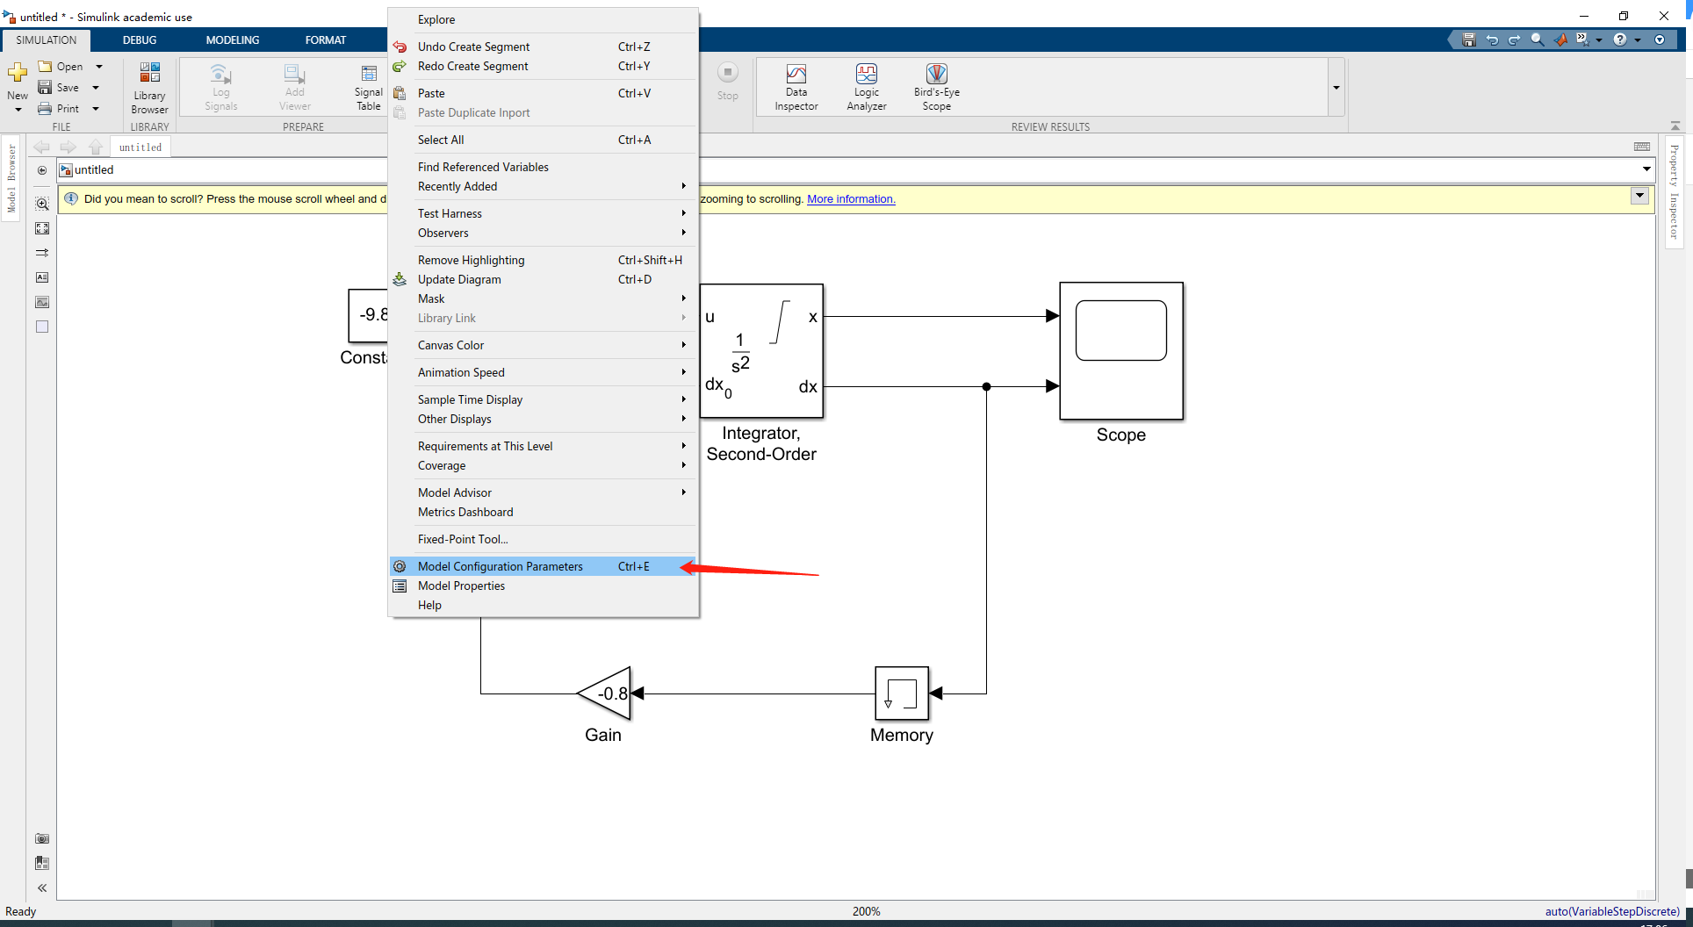The height and width of the screenshot is (927, 1693).
Task: Click the 200% zoom level indicator
Action: click(866, 911)
